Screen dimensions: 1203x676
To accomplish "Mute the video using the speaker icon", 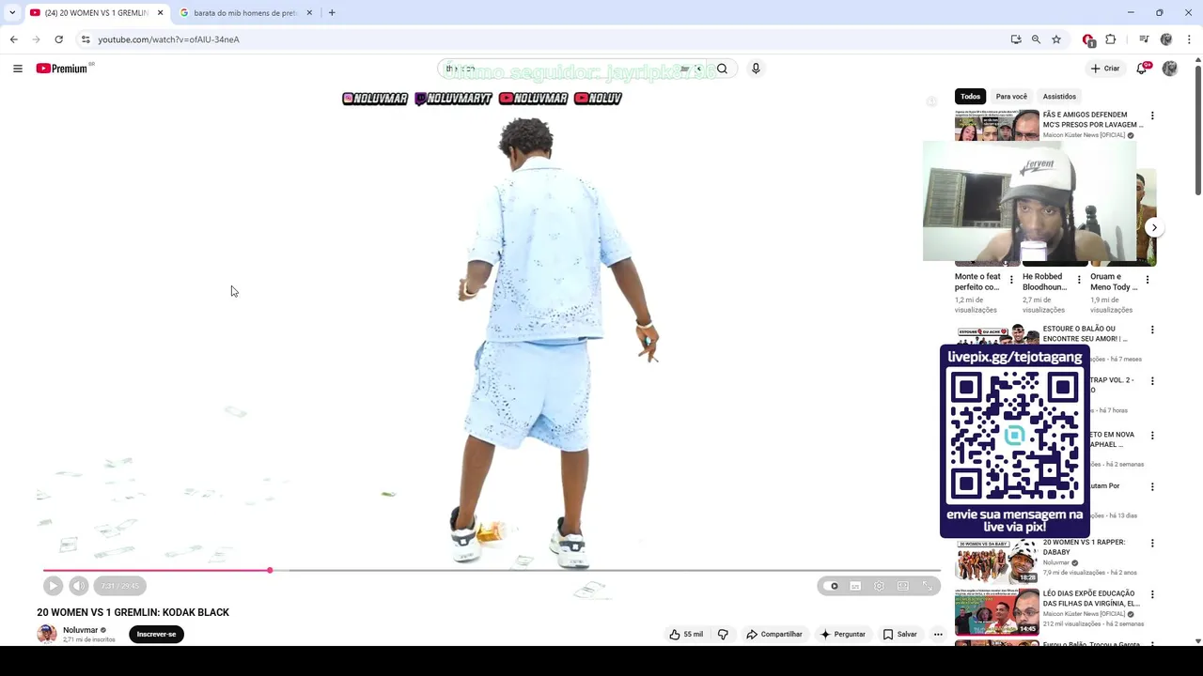I will pos(79,586).
